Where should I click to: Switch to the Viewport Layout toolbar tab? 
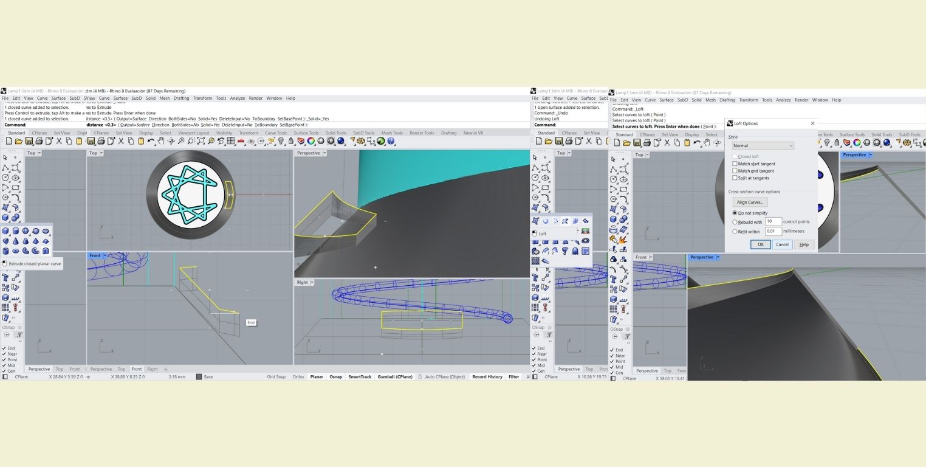click(x=194, y=133)
